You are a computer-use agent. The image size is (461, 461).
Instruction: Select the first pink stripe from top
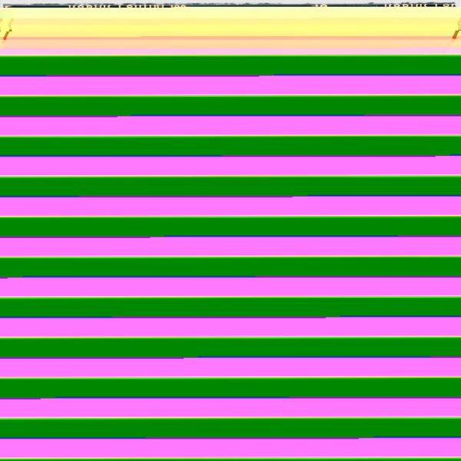(230, 85)
